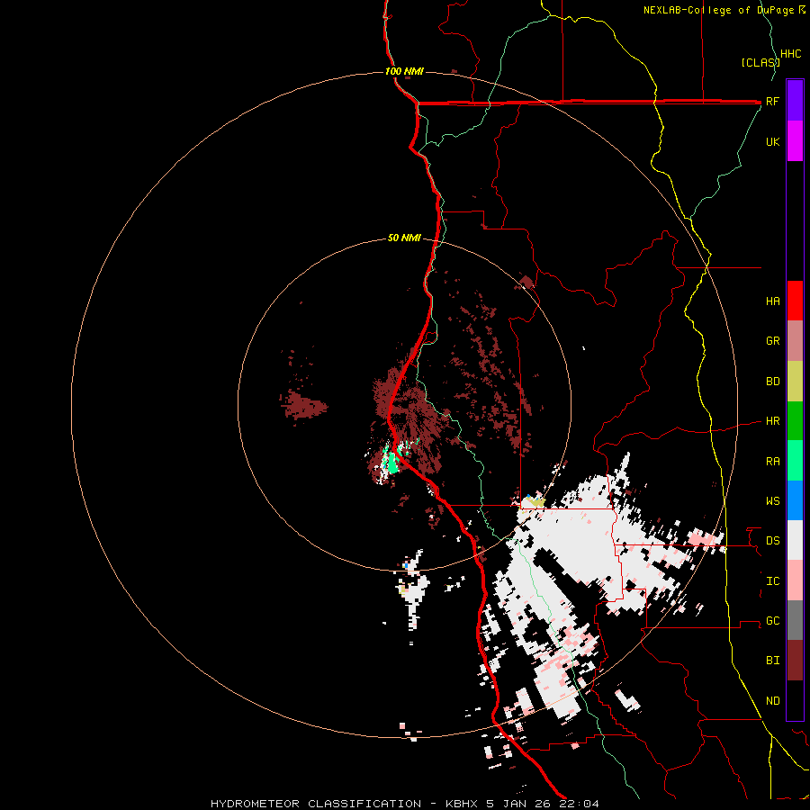Screen dimensions: 810x810
Task: Click the HA red legend swatch
Action: pos(795,301)
